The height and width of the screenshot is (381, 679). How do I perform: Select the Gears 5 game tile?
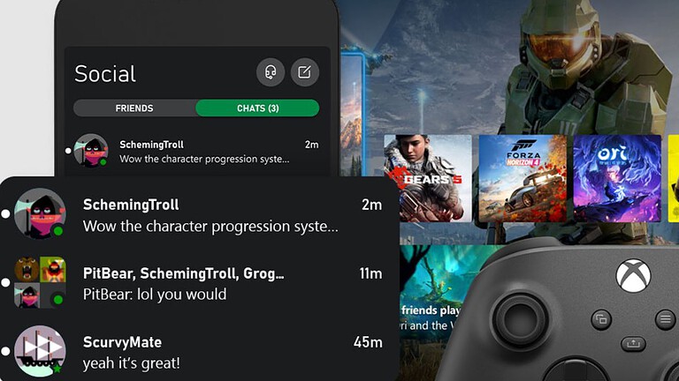coord(427,178)
